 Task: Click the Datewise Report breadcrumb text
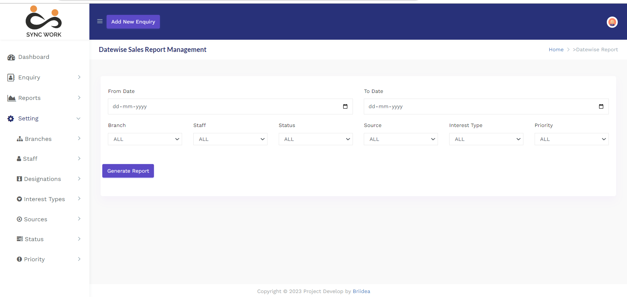(x=596, y=50)
